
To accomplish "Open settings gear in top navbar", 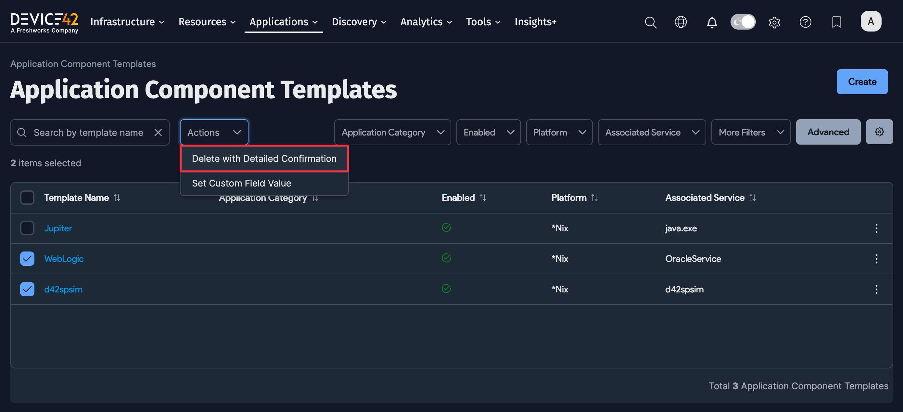I will (774, 22).
